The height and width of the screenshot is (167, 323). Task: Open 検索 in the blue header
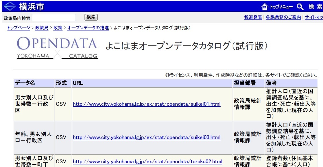coord(315,7)
